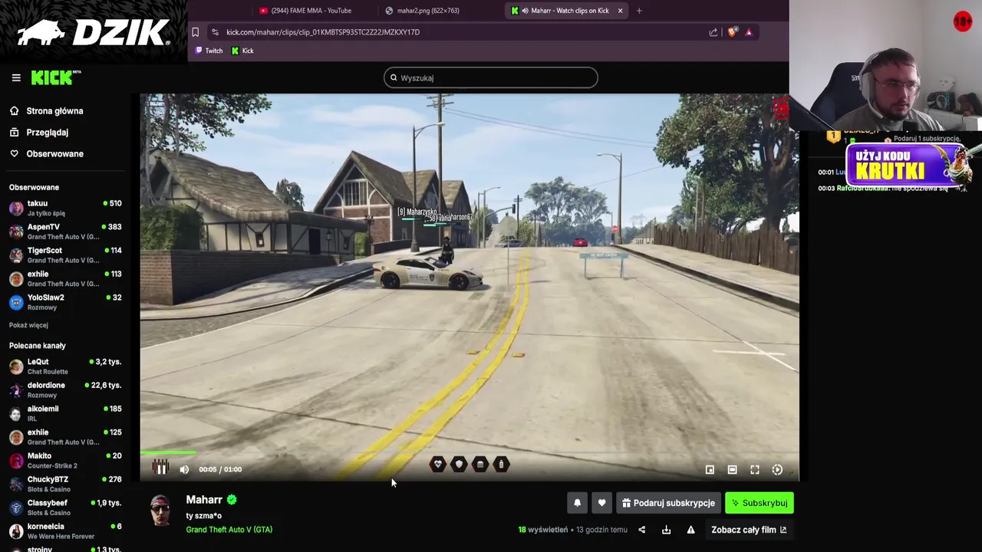The height and width of the screenshot is (552, 982).
Task: Click Podaruj subskrypcje gift button
Action: (668, 503)
